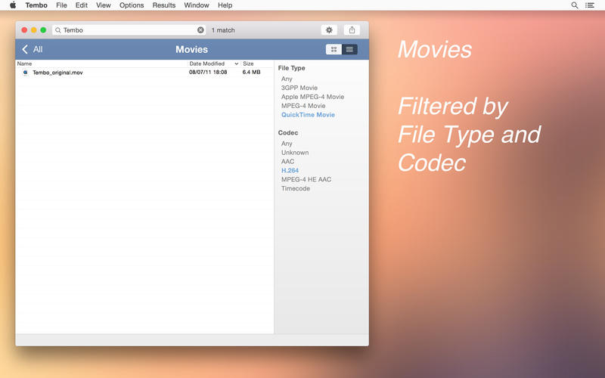The image size is (605, 378).
Task: Go back to All results
Action: [32, 49]
